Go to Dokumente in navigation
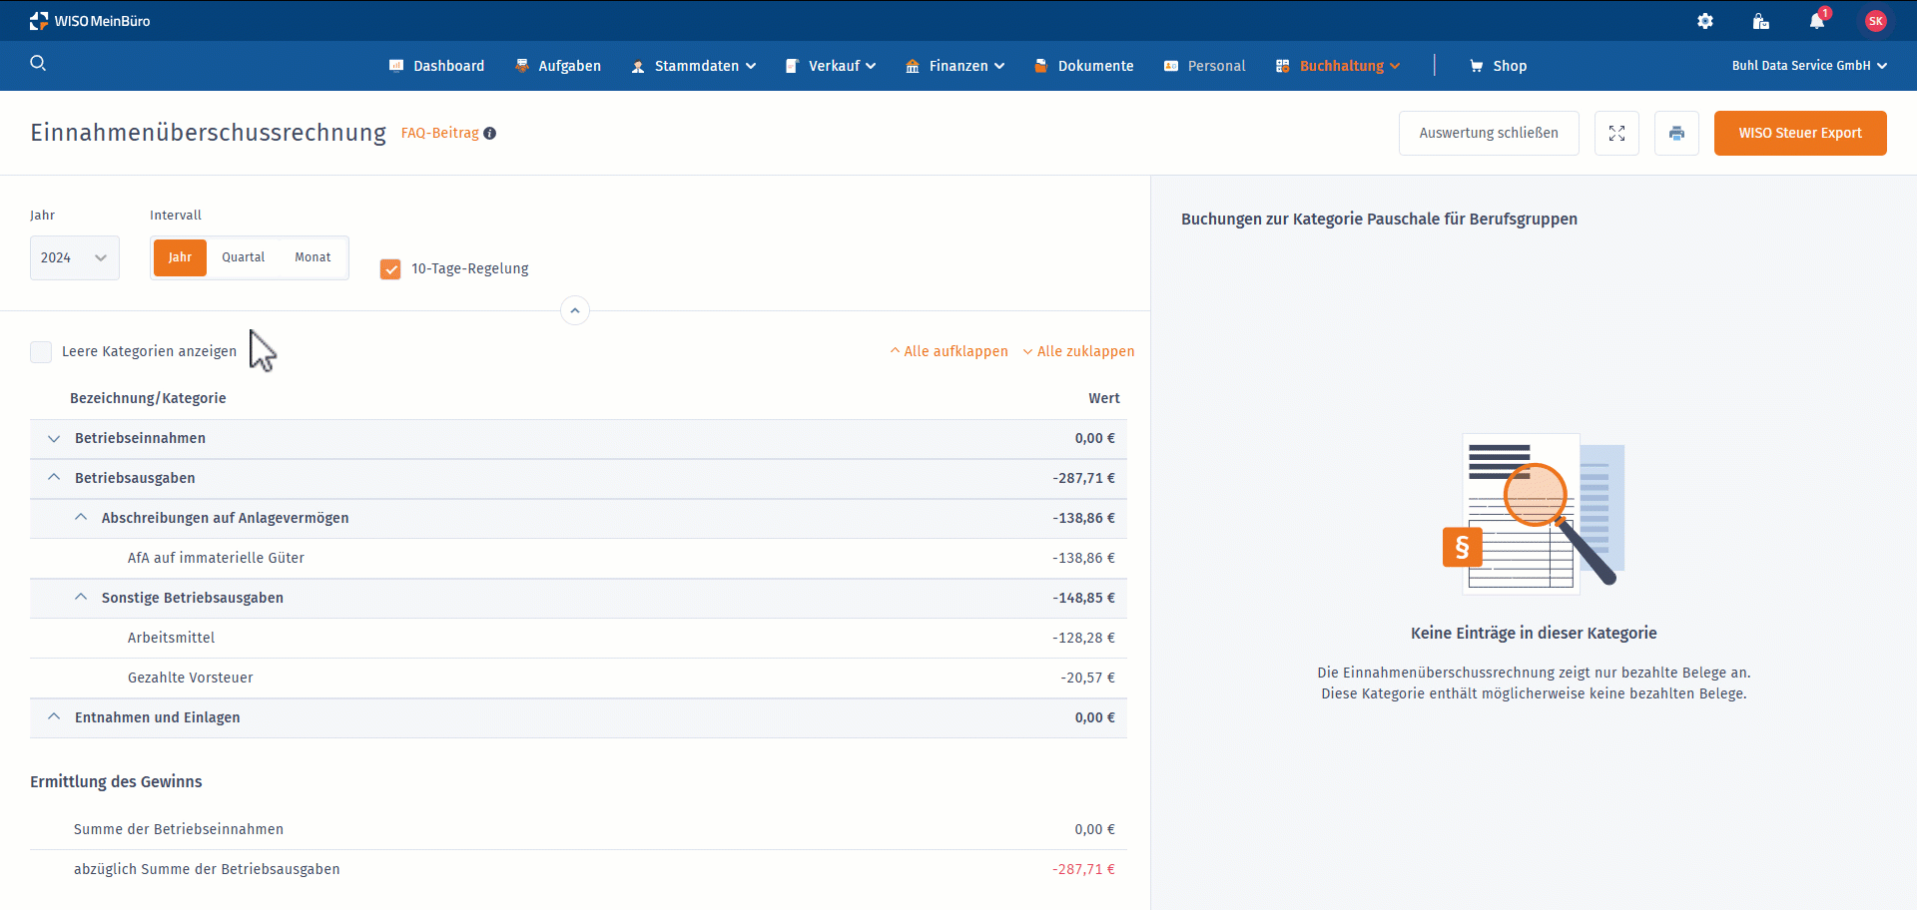Screen dimensions: 1917x910 [x=1084, y=66]
